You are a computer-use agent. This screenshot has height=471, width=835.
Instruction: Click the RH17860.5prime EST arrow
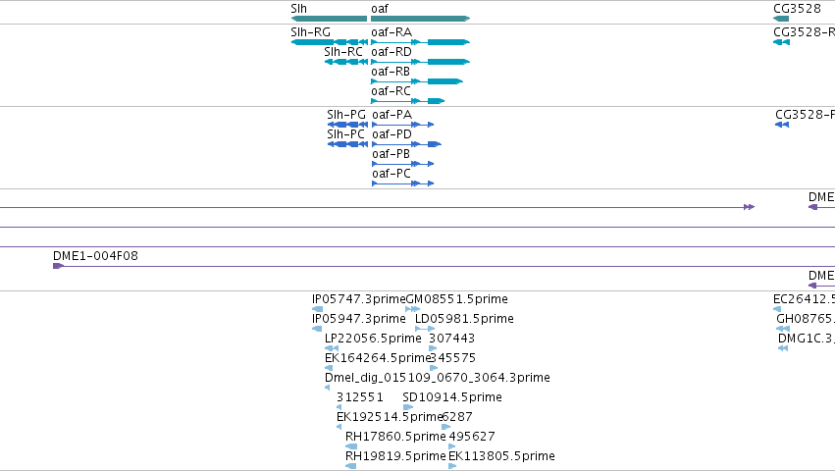351,446
